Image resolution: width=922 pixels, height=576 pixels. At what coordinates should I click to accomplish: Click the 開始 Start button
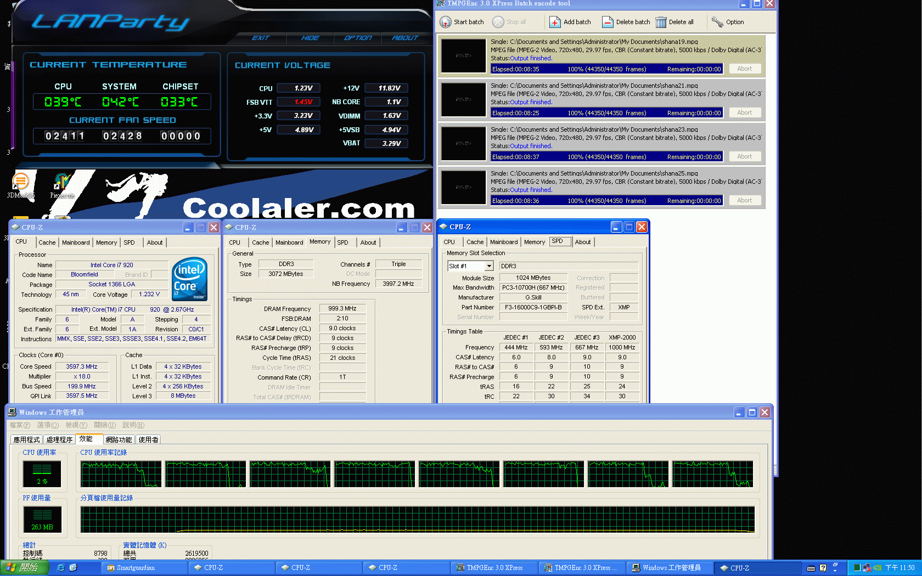point(25,568)
